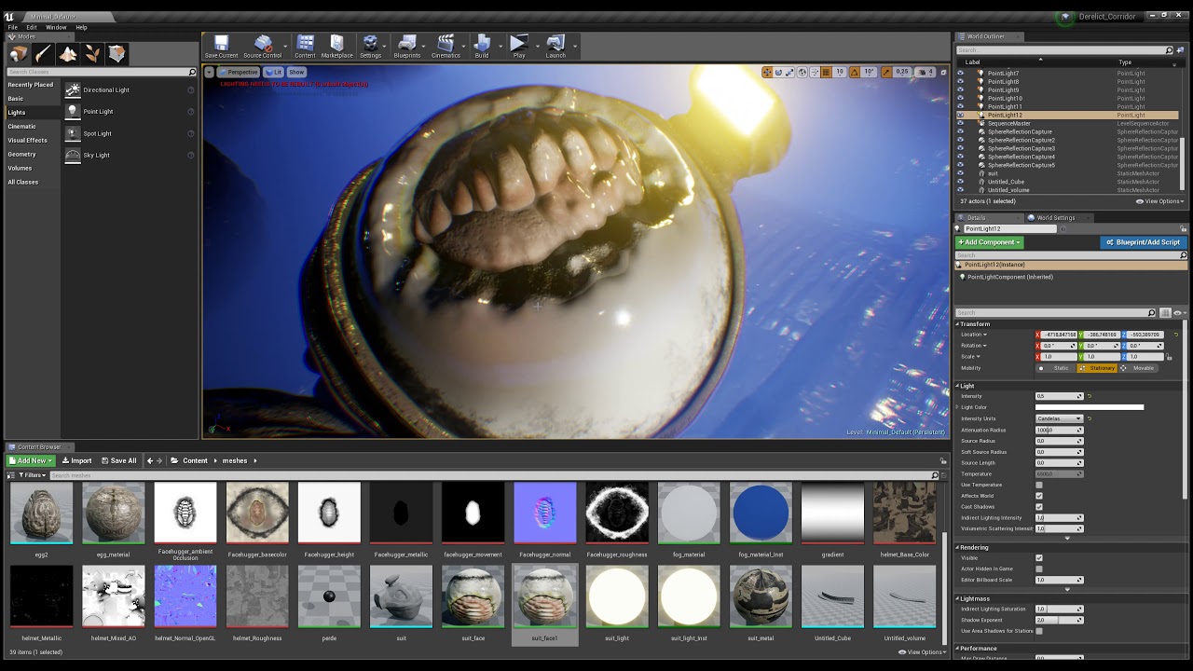1193x671 pixels.
Task: Select the Geometry Editing mode icon
Action: click(x=117, y=54)
